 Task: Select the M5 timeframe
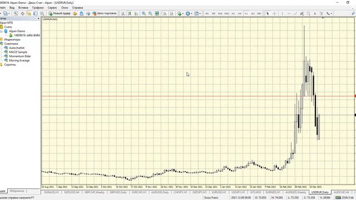(214, 13)
